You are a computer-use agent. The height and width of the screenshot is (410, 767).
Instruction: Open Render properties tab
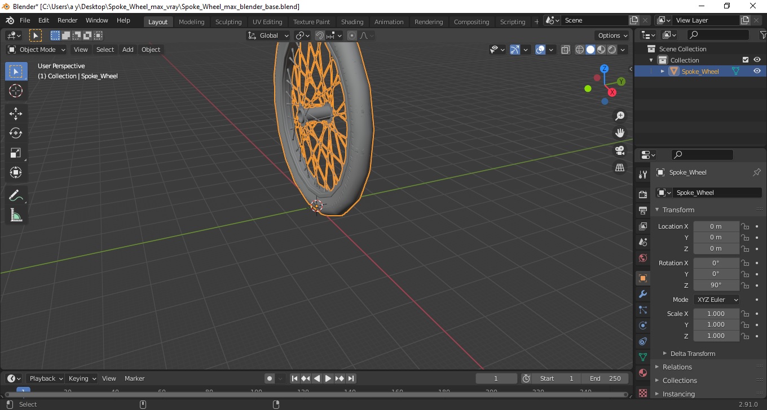click(x=642, y=194)
